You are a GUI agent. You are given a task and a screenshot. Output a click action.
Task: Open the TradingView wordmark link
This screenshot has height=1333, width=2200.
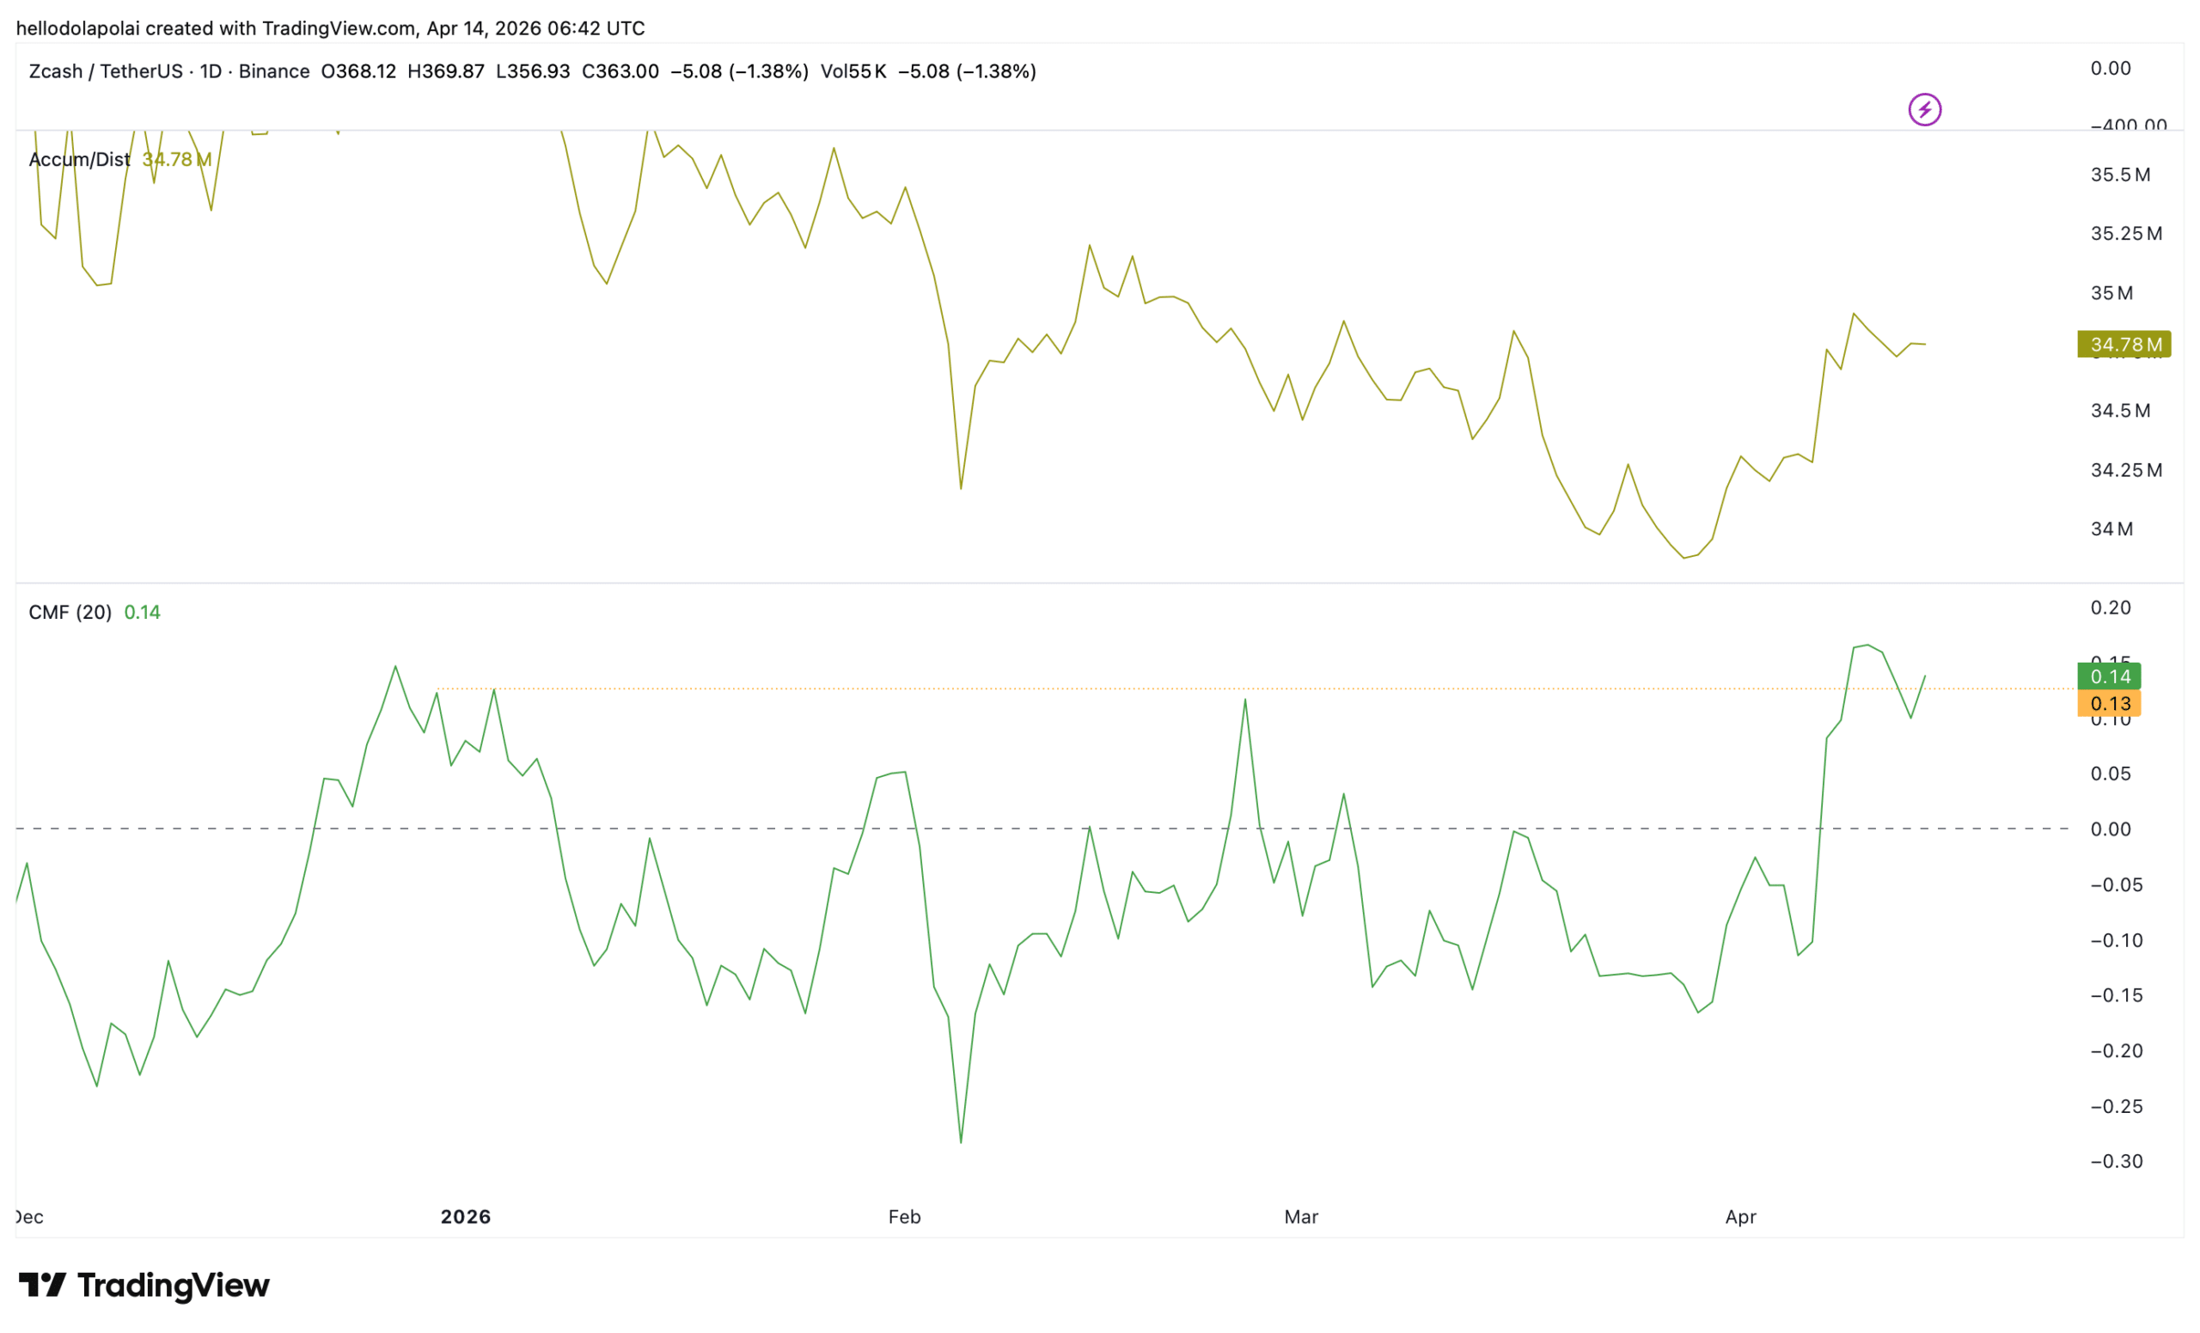click(174, 1285)
